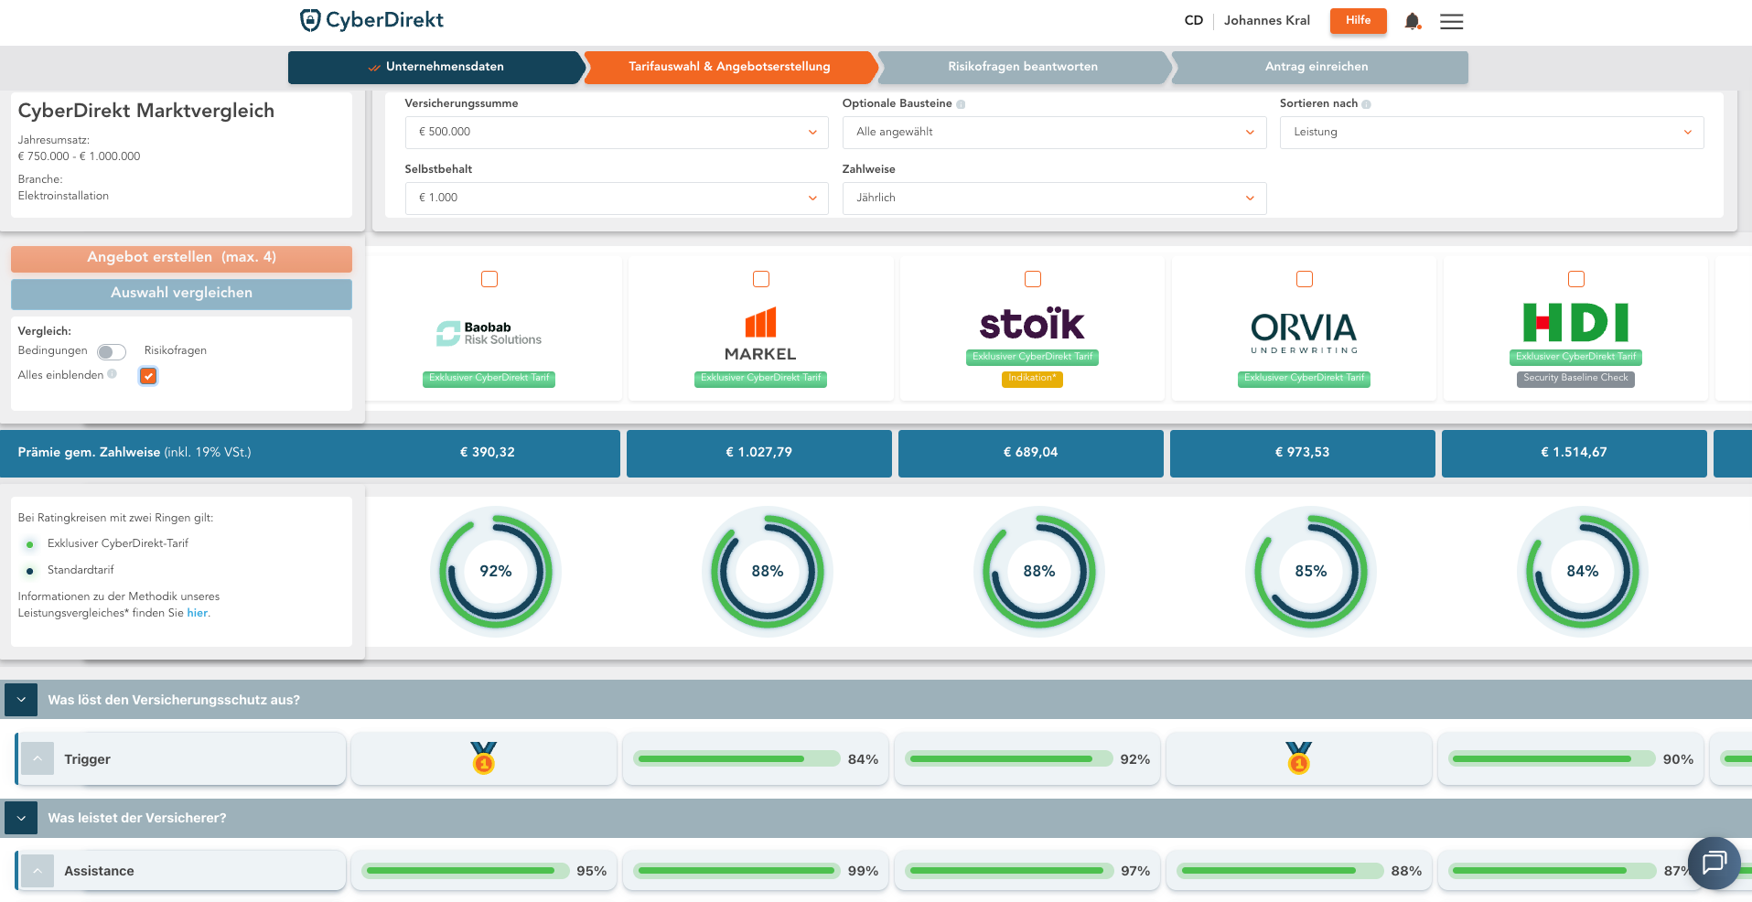Click the HDI logo

(x=1575, y=322)
